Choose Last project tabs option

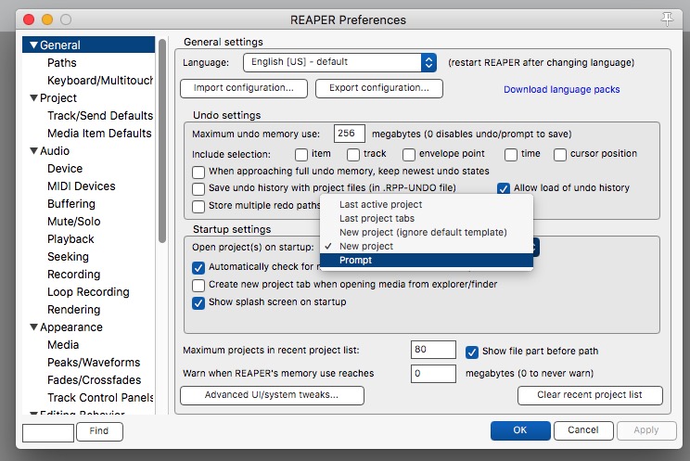tap(427, 218)
